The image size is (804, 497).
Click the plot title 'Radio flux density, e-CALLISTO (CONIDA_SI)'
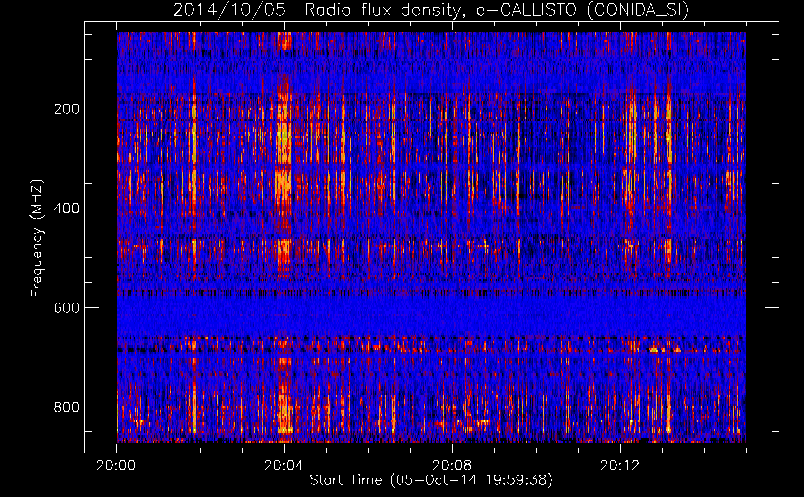click(496, 10)
